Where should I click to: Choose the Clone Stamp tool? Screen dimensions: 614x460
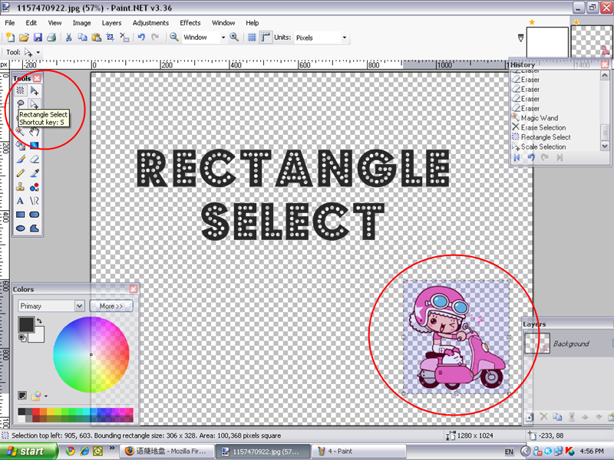click(x=21, y=186)
